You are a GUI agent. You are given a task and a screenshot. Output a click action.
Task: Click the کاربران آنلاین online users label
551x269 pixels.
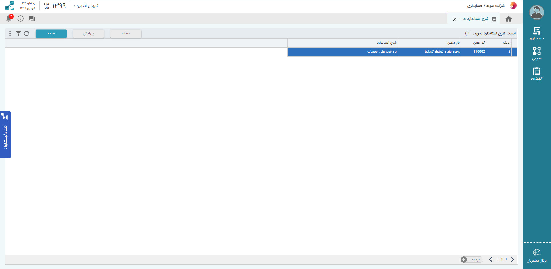(x=86, y=6)
